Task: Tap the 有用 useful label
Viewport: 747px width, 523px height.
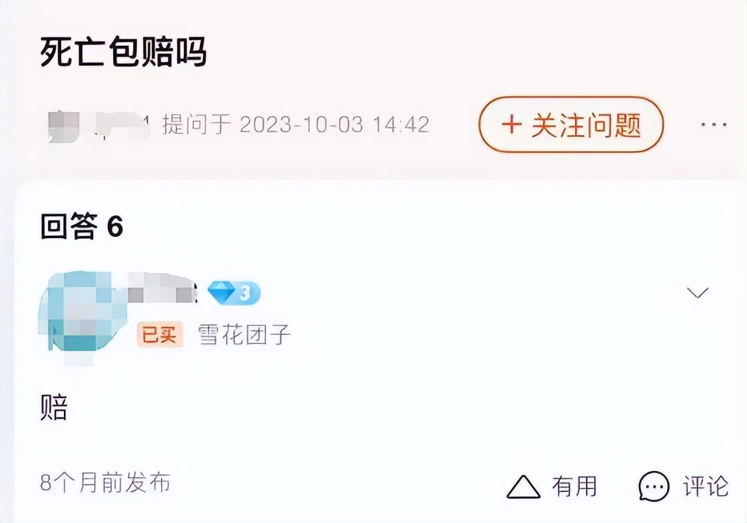Action: click(x=574, y=486)
